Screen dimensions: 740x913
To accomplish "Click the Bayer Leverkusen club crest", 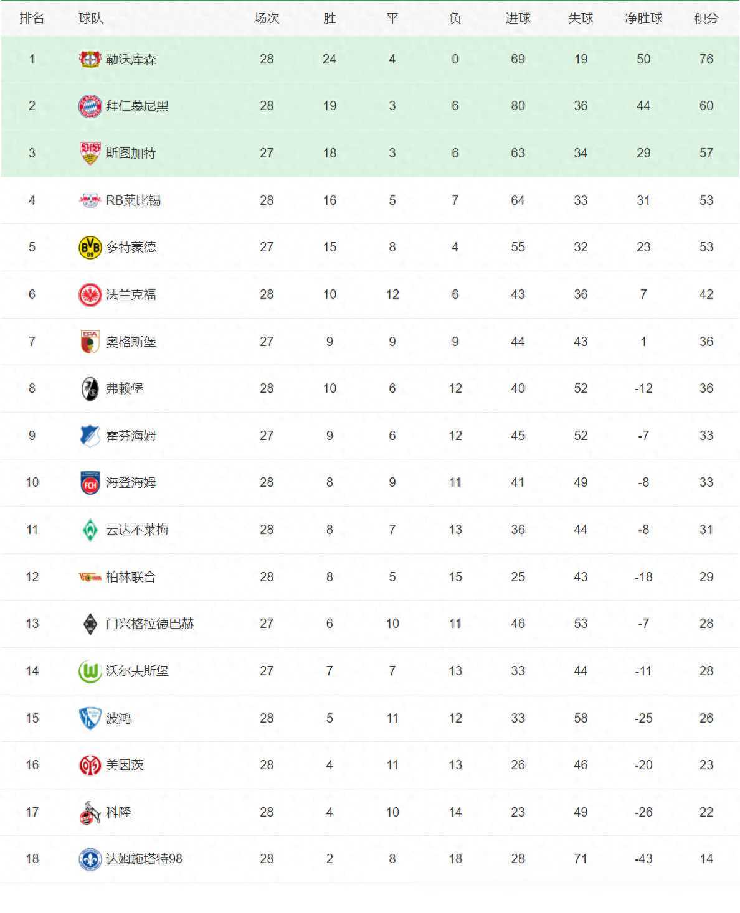I will point(90,59).
